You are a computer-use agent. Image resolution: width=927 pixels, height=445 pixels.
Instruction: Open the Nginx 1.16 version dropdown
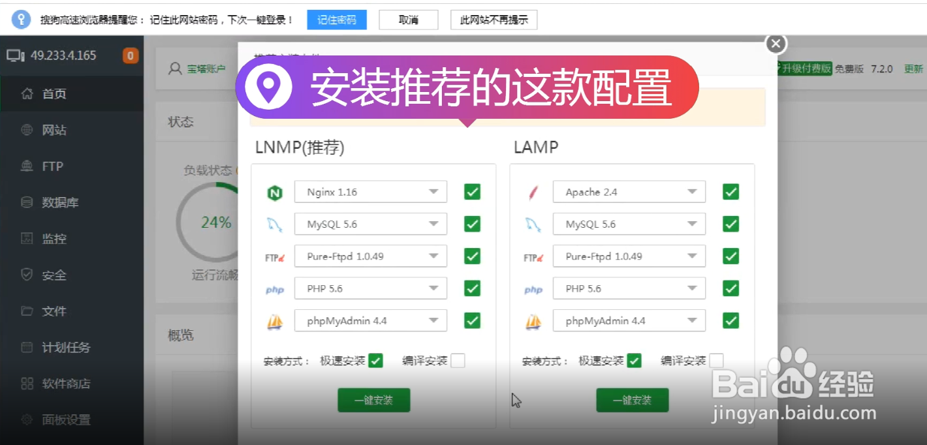pos(371,192)
